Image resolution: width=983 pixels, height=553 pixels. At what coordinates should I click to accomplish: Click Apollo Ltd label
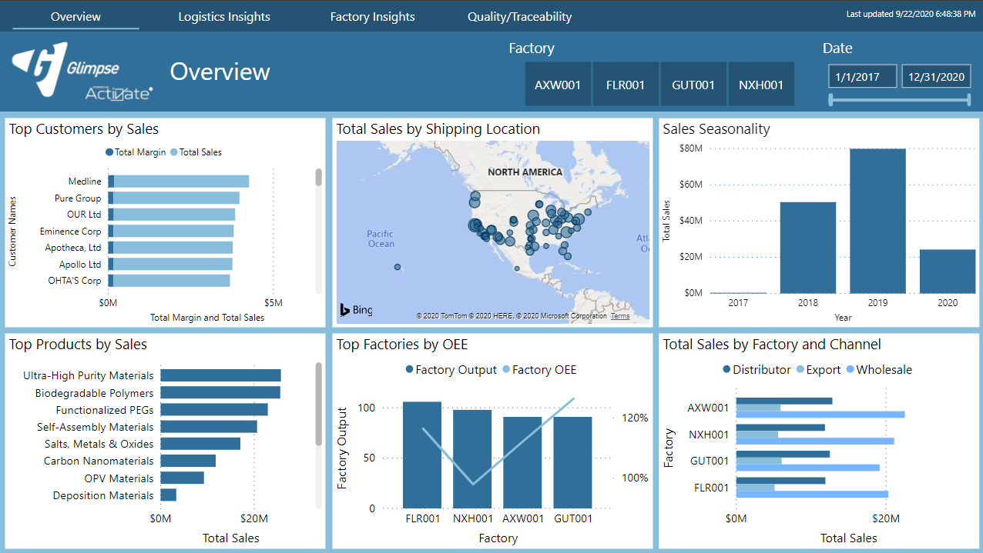[80, 264]
